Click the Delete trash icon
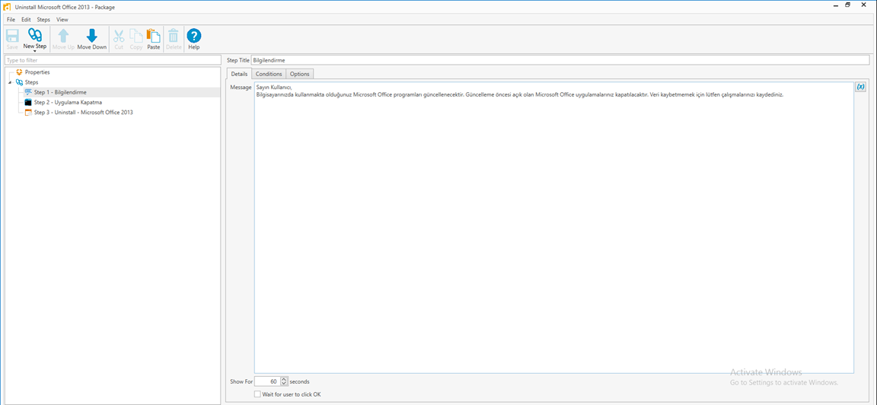The height and width of the screenshot is (405, 877). 174,36
